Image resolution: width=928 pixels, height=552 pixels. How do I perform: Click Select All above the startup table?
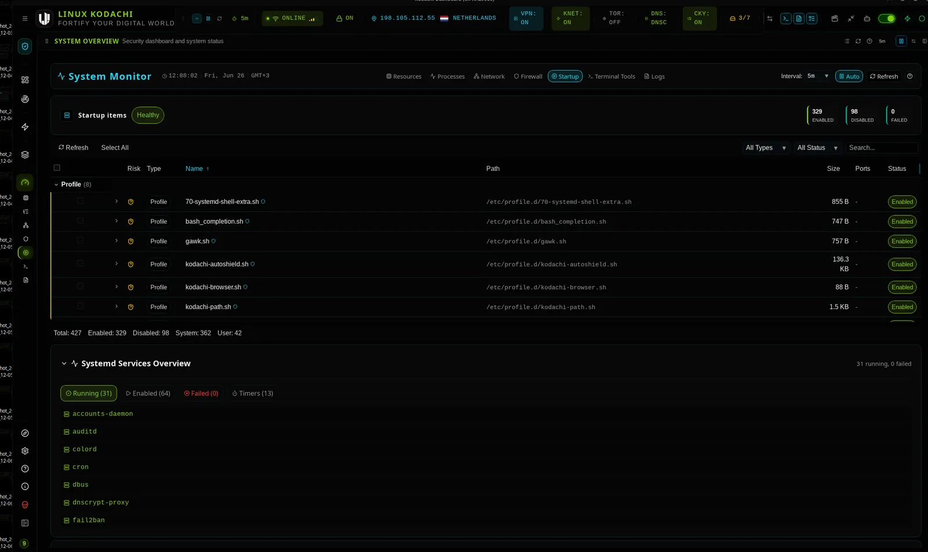[115, 148]
